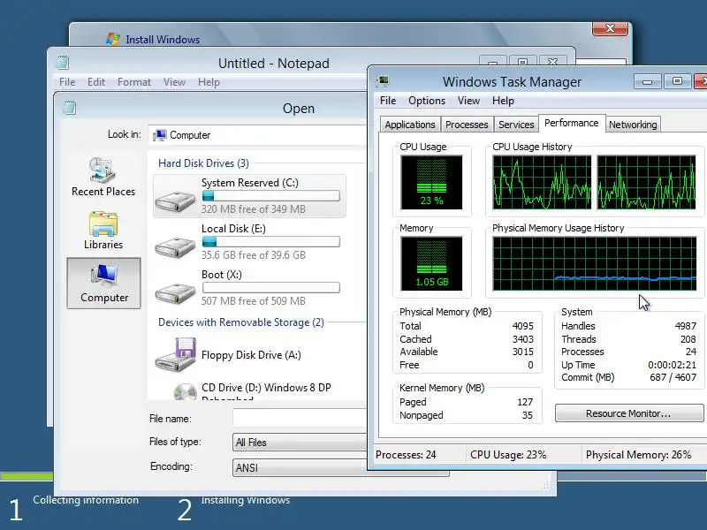Click 'Processes: 24' in the status bar
This screenshot has width=707, height=530.
pos(406,455)
